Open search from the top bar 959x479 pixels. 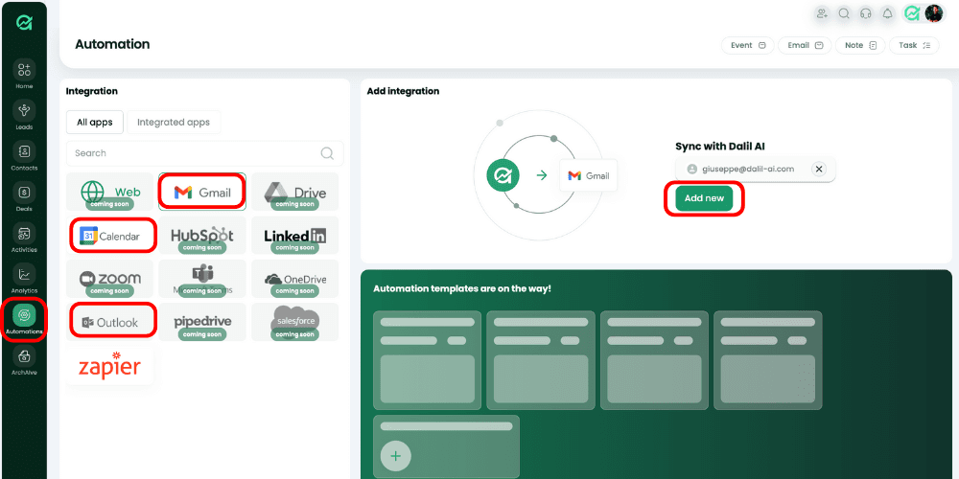[x=844, y=13]
